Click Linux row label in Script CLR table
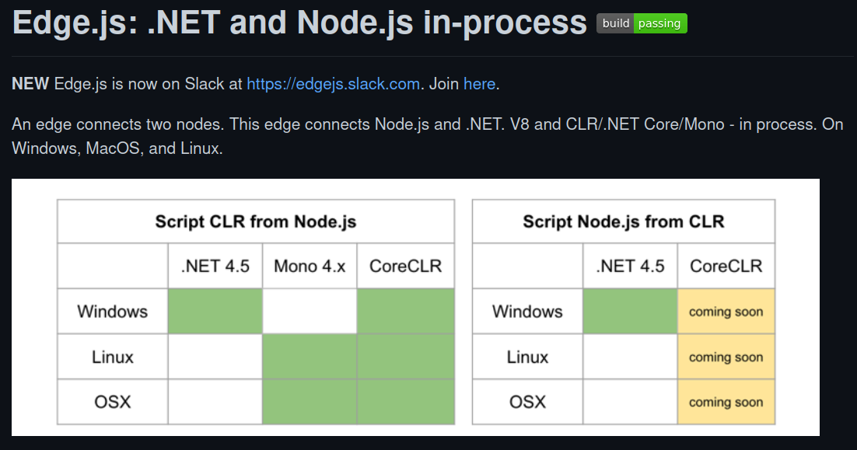The height and width of the screenshot is (450, 857). pyautogui.click(x=113, y=357)
